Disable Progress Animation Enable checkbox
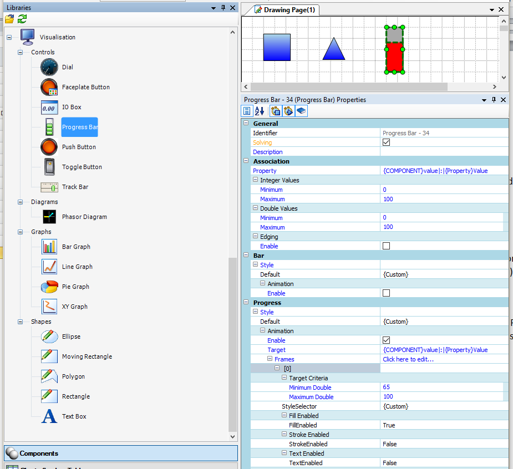 coord(387,340)
